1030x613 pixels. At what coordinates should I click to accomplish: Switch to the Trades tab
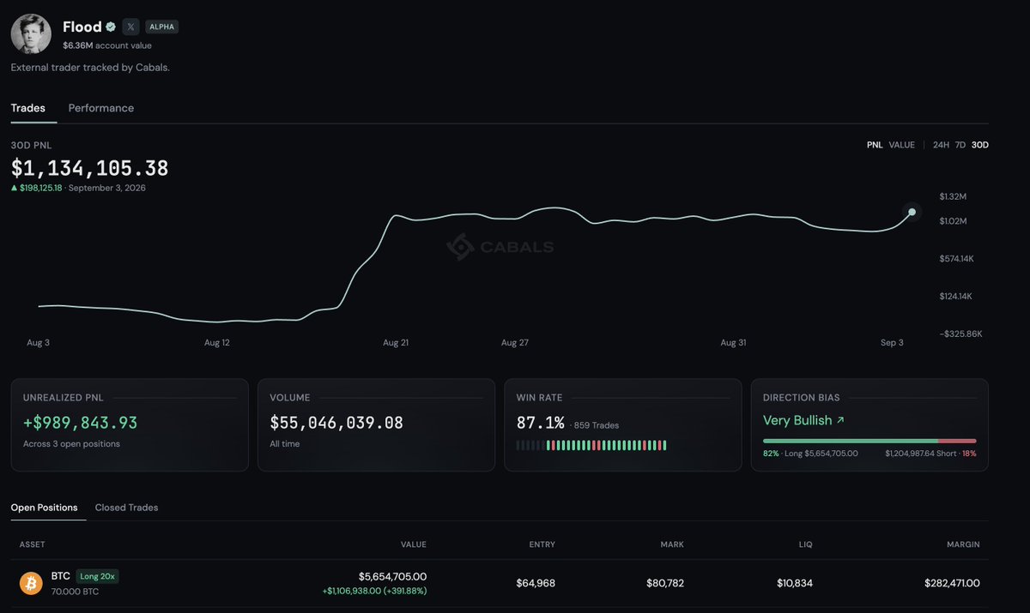[27, 108]
